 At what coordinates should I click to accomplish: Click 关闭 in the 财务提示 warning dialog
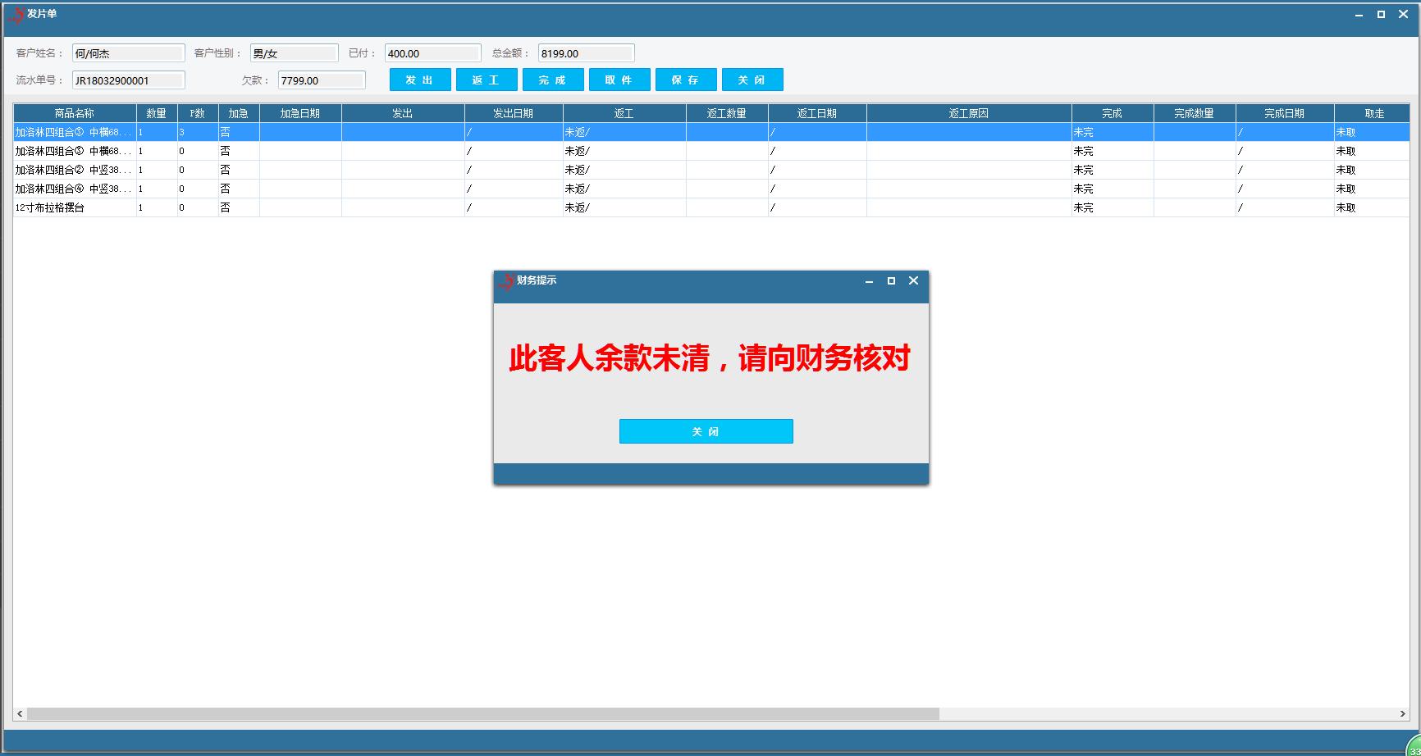coord(706,431)
